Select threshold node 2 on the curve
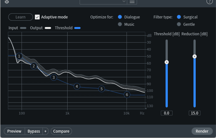The image size is (216, 138). pos(34,66)
